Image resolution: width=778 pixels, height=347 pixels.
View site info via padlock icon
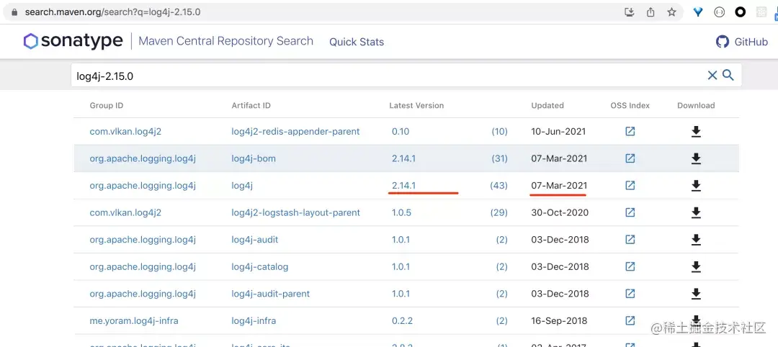pyautogui.click(x=14, y=12)
